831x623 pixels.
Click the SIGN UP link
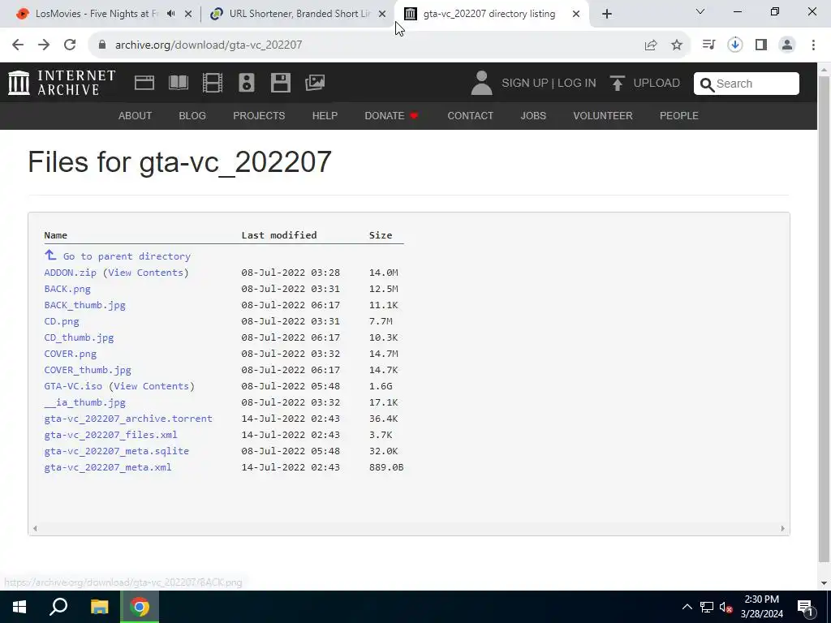click(525, 84)
